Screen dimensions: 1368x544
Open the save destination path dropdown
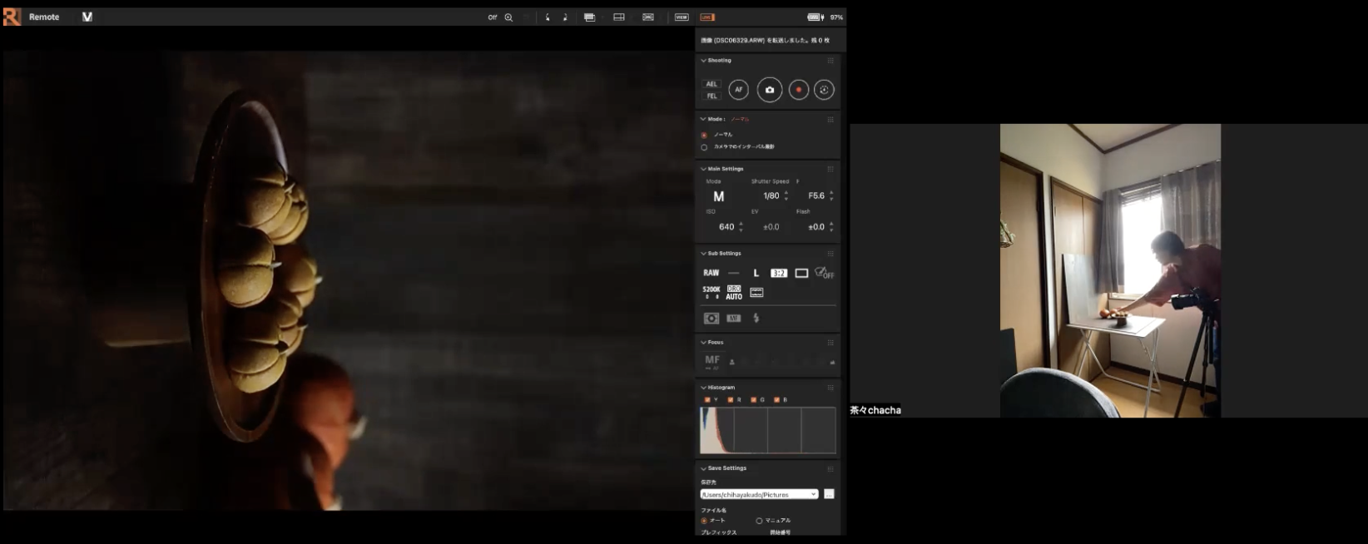759,495
